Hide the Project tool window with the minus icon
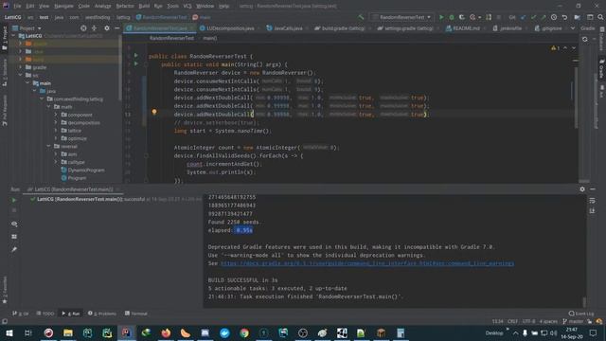The width and height of the screenshot is (606, 341). [117, 28]
